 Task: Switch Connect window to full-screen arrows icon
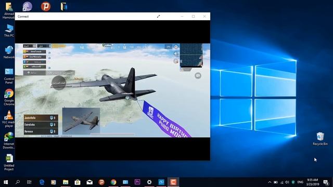(158, 16)
